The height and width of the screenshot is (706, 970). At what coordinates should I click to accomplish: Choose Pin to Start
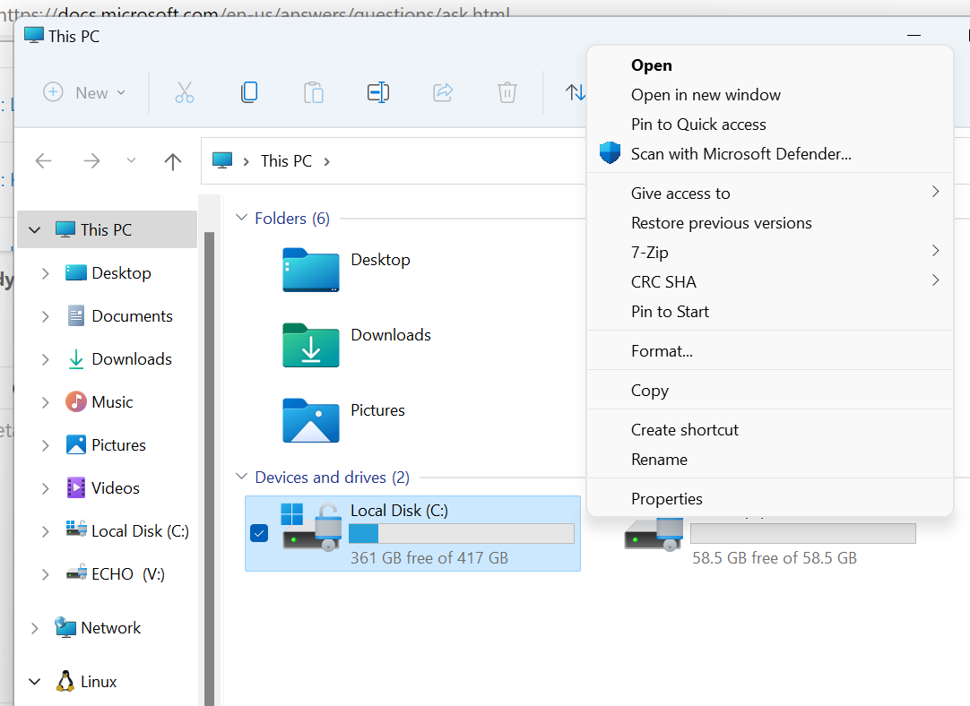(769, 312)
